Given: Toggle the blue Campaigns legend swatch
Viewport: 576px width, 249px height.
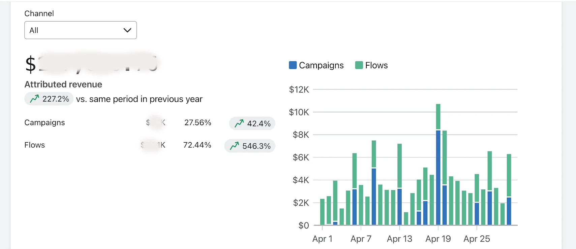Looking at the screenshot, I should (x=293, y=65).
